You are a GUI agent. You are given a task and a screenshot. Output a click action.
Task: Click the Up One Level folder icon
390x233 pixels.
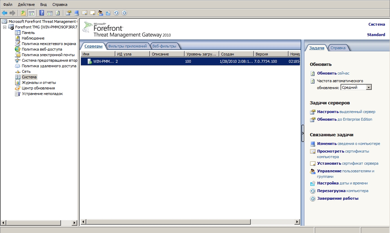[x=23, y=13]
